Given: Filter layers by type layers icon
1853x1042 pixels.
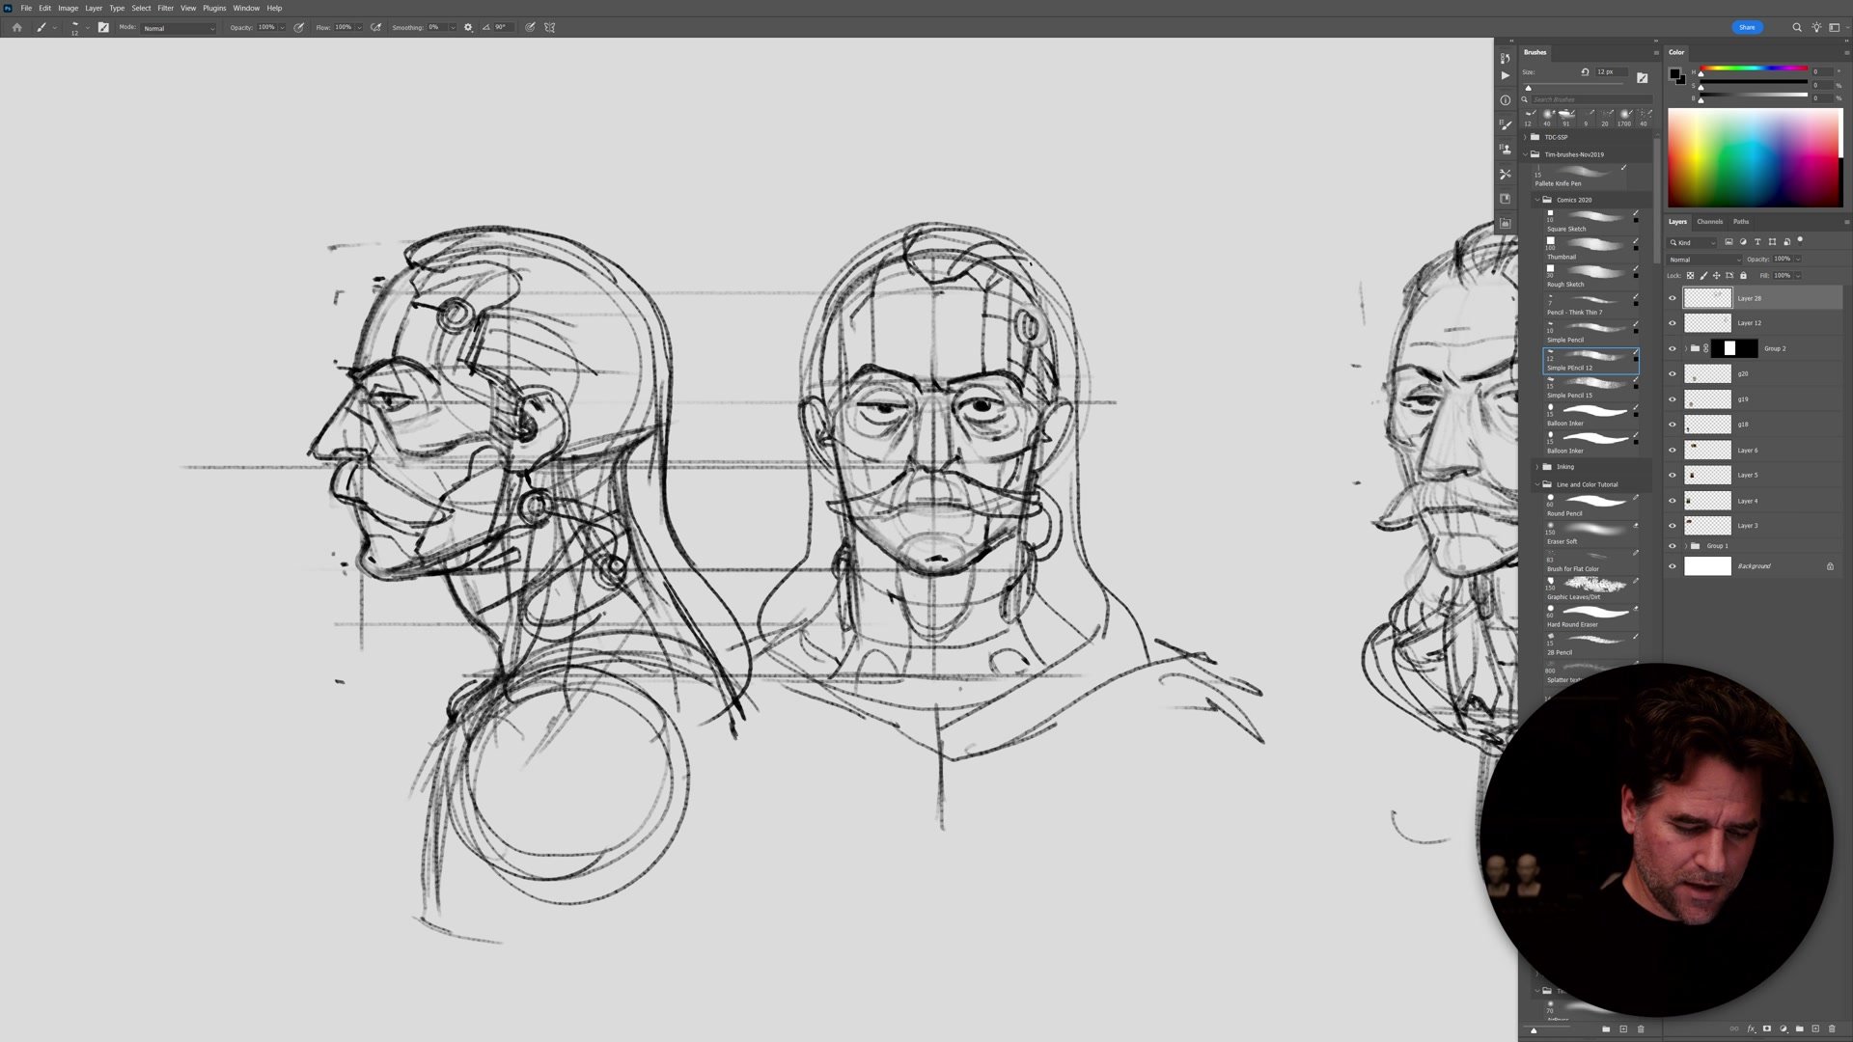Looking at the screenshot, I should pos(1757,242).
